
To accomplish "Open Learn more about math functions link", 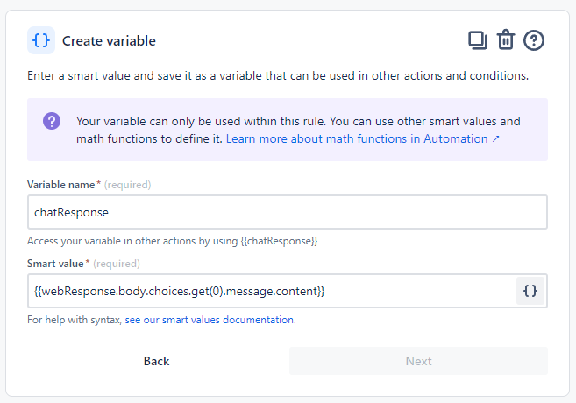I will tap(357, 139).
